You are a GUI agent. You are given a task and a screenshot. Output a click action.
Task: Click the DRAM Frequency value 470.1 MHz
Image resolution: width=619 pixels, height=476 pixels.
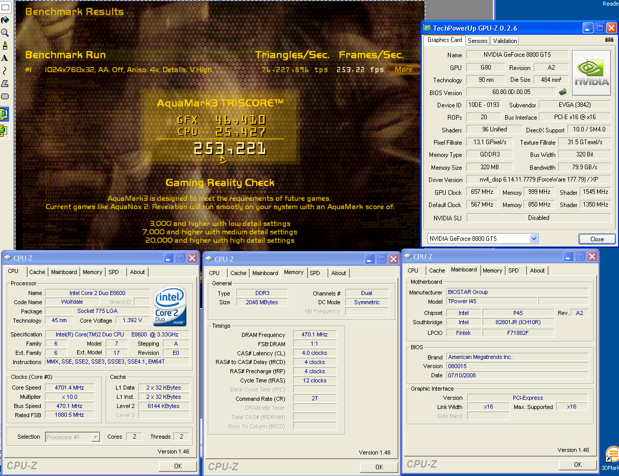(315, 335)
